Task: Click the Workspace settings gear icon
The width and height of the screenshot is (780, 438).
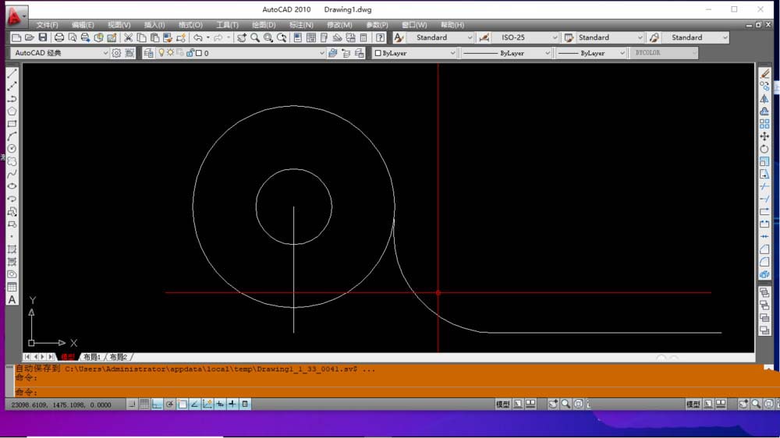Action: (x=116, y=53)
